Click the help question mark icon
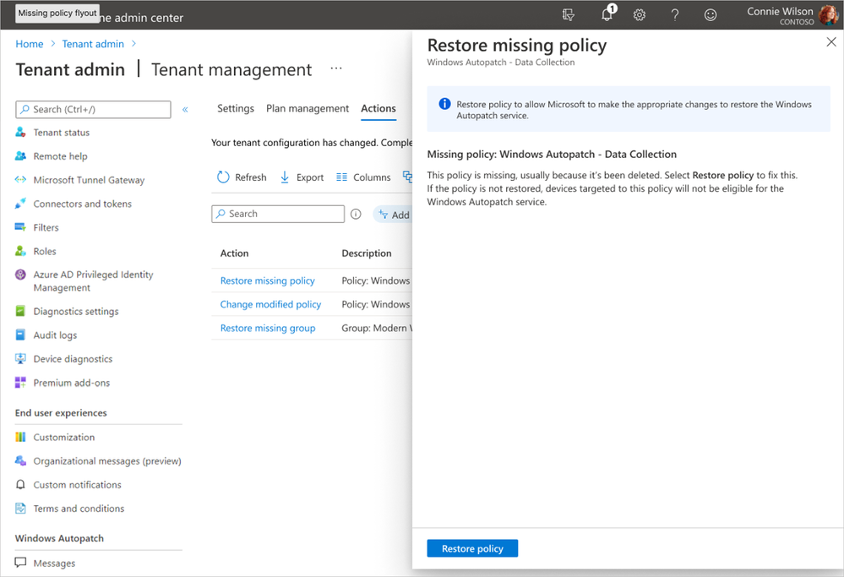The image size is (844, 577). 675,14
